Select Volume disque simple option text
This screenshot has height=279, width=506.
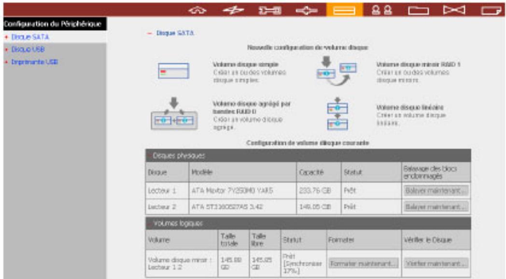[245, 65]
